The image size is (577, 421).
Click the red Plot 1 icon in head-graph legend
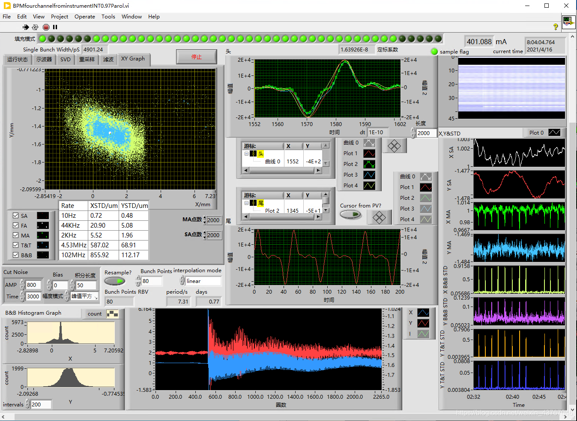tap(369, 153)
